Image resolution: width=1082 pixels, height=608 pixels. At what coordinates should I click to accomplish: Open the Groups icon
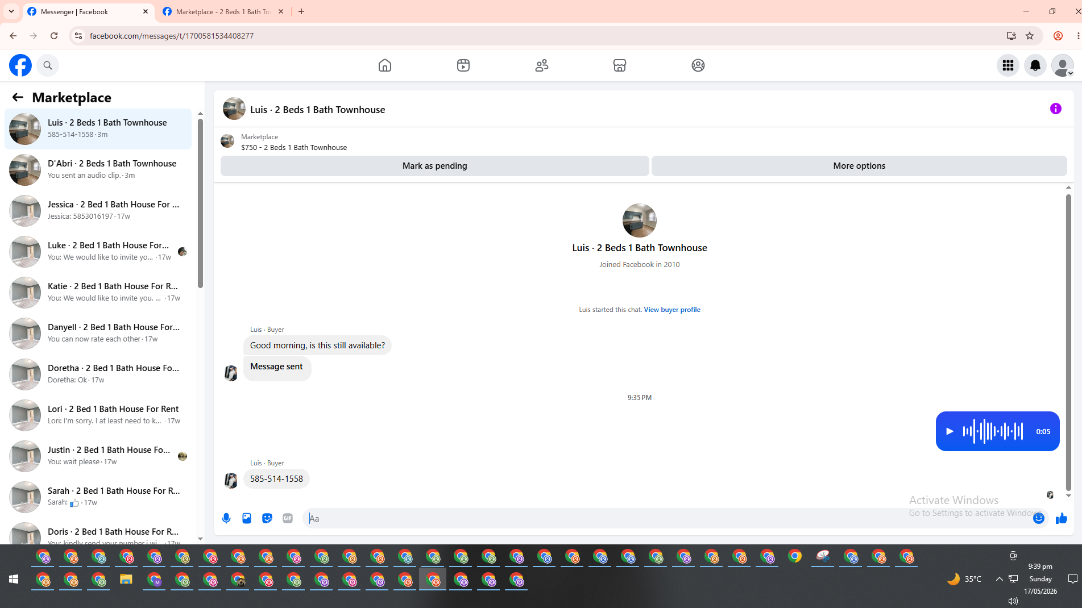click(x=698, y=65)
